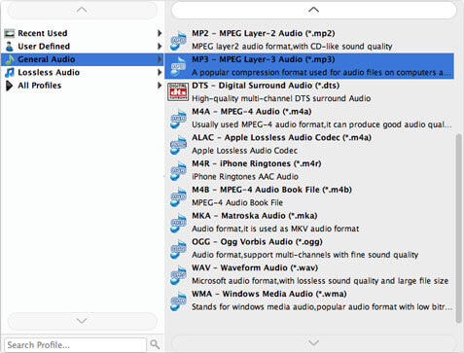Click the search magnifier icon
Screen dimensions: 464x353
pyautogui.click(x=155, y=344)
